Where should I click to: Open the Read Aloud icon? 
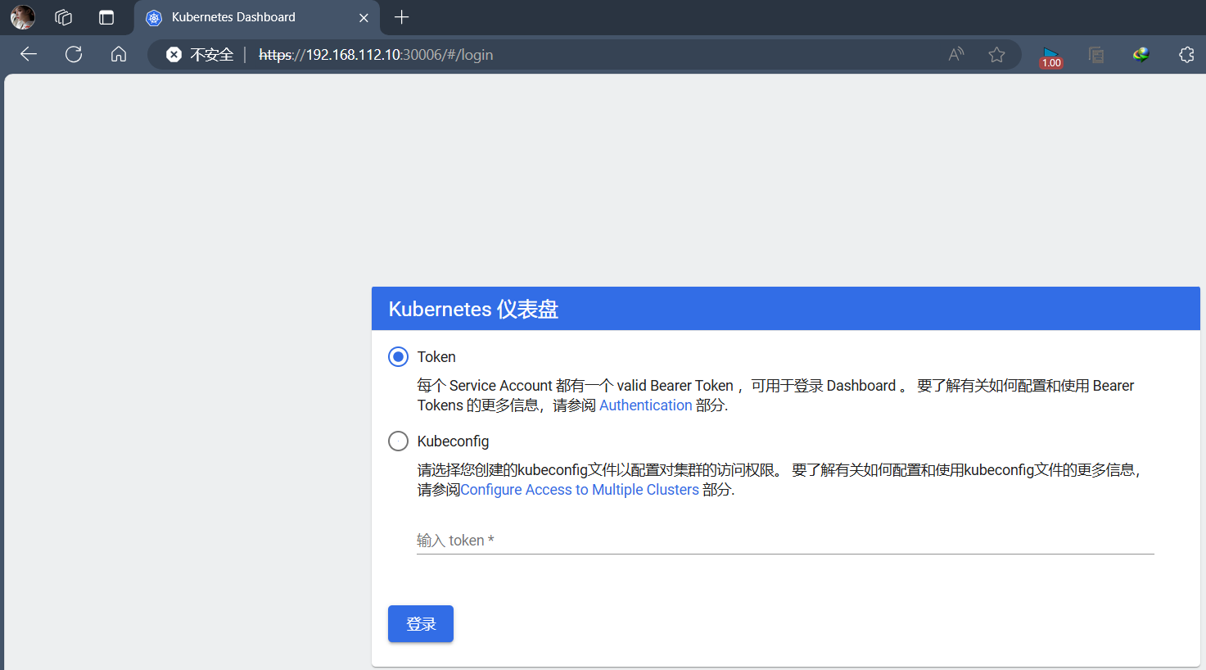[x=956, y=54]
